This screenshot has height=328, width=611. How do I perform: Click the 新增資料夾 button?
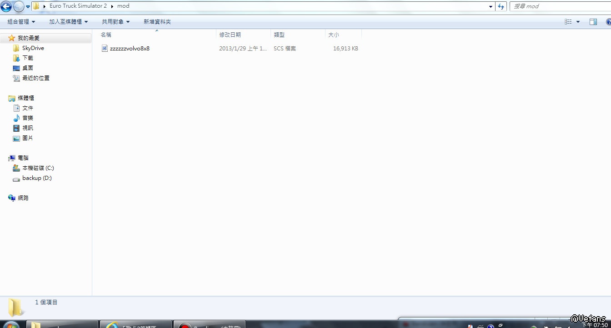[x=157, y=22]
